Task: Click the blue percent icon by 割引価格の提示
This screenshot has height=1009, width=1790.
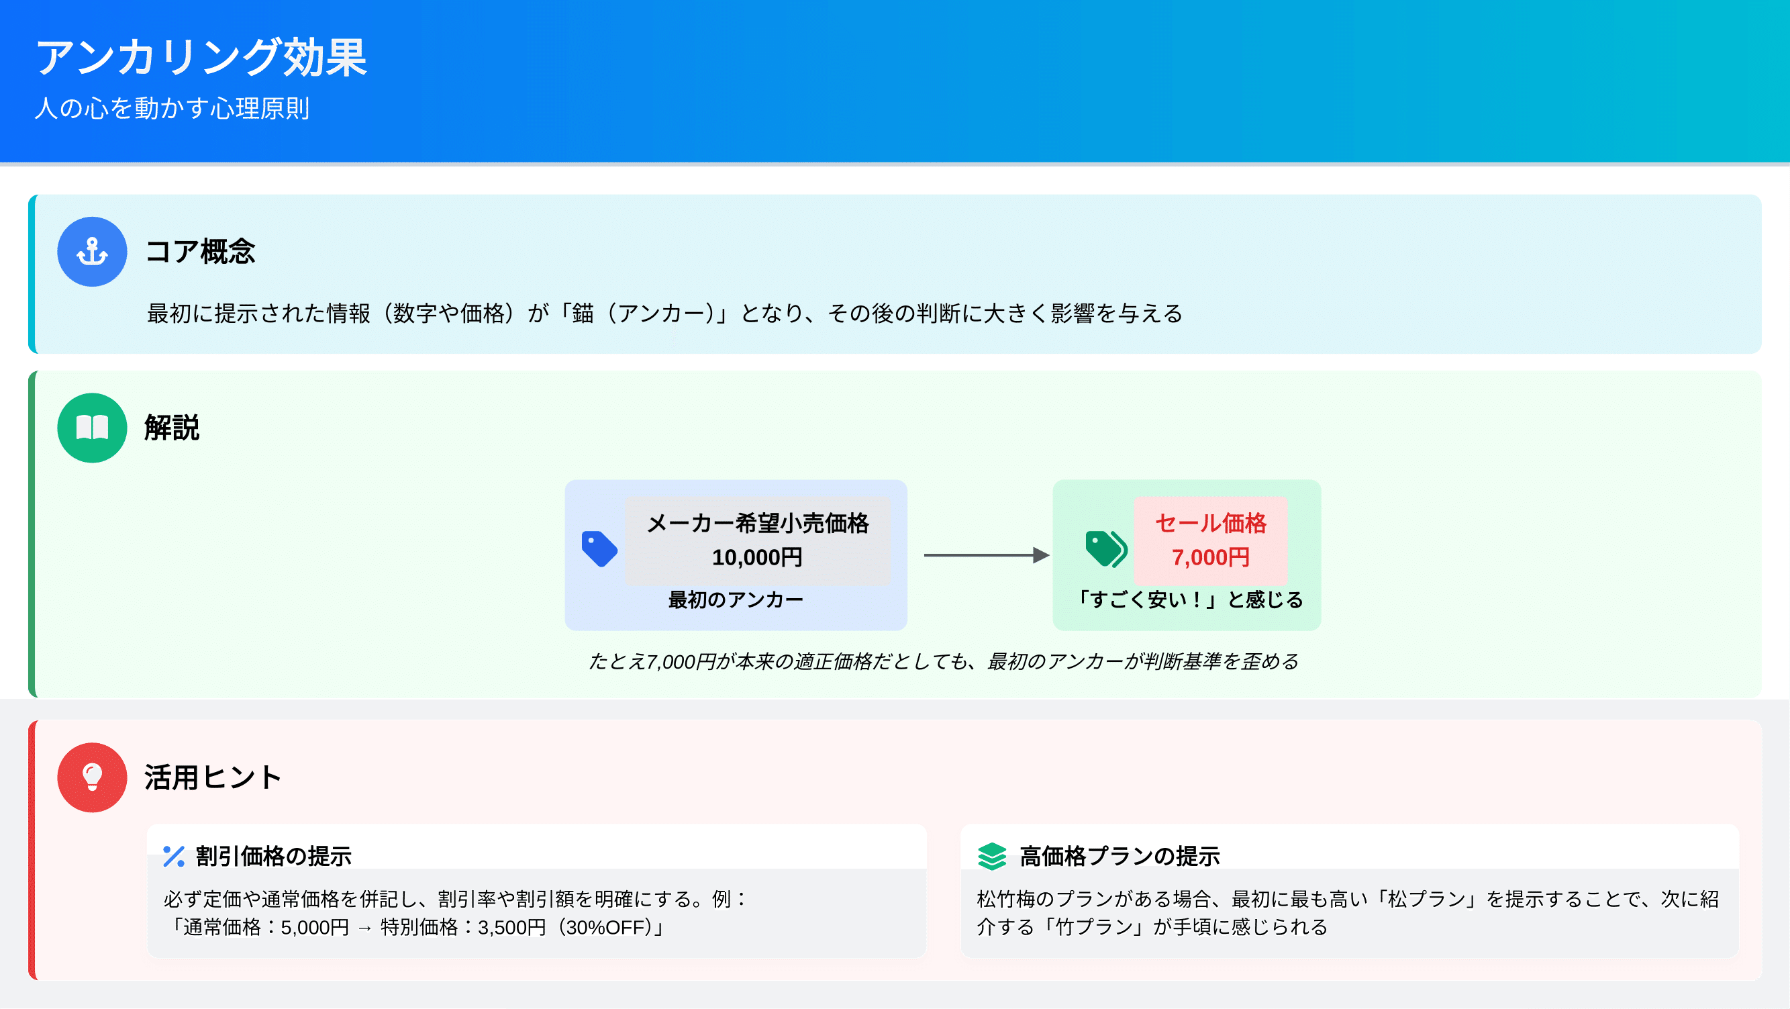Action: coord(174,856)
